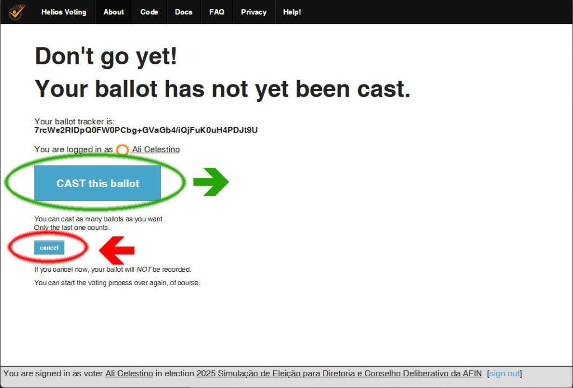Viewport: 573px width, 388px height.
Task: Click the orange circle user icon
Action: pos(122,150)
